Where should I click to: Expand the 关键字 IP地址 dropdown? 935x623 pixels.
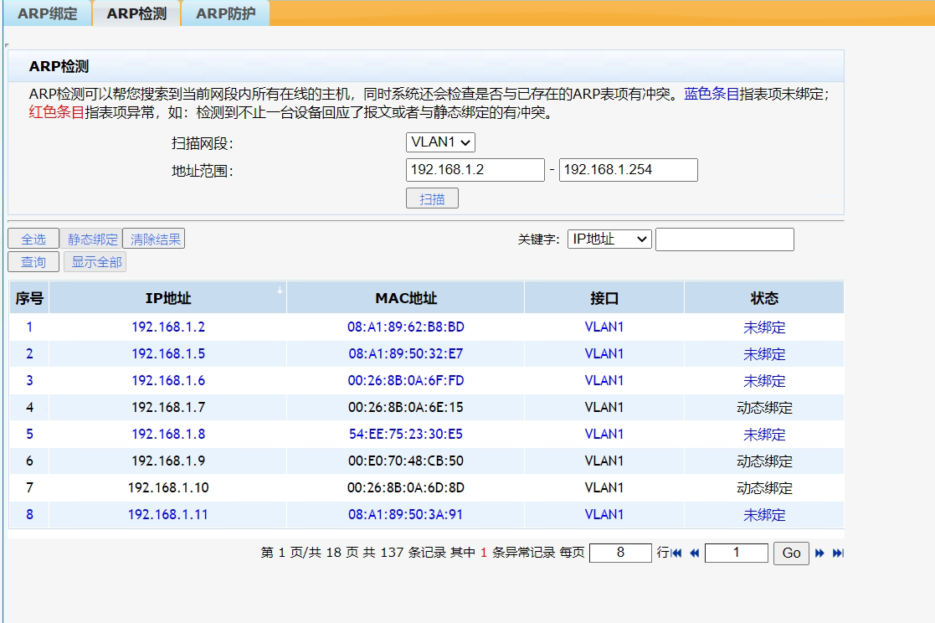point(609,239)
